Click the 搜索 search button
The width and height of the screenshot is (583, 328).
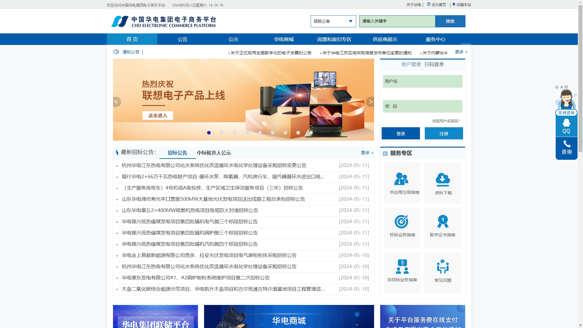pos(450,21)
